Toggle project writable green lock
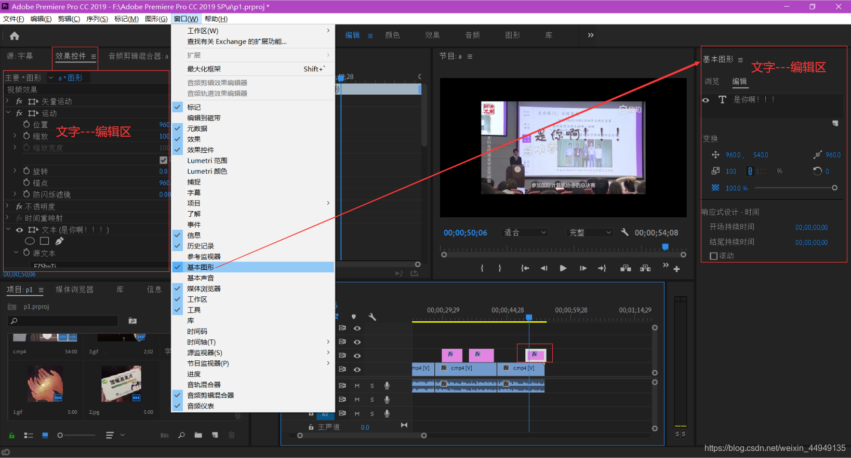This screenshot has width=851, height=458. 12,436
